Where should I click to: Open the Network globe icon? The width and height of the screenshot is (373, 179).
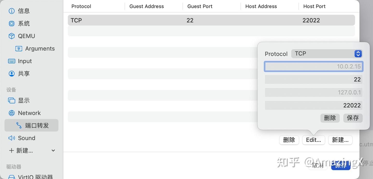(12, 113)
